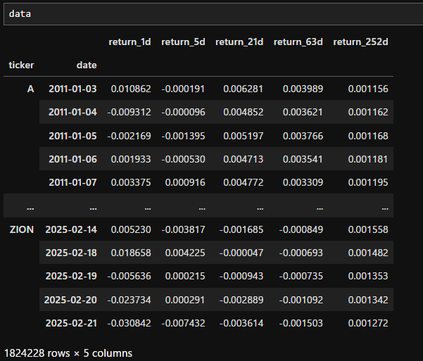Image resolution: width=423 pixels, height=361 pixels.
Task: Click value -0.002169 in return_1d
Action: [129, 136]
